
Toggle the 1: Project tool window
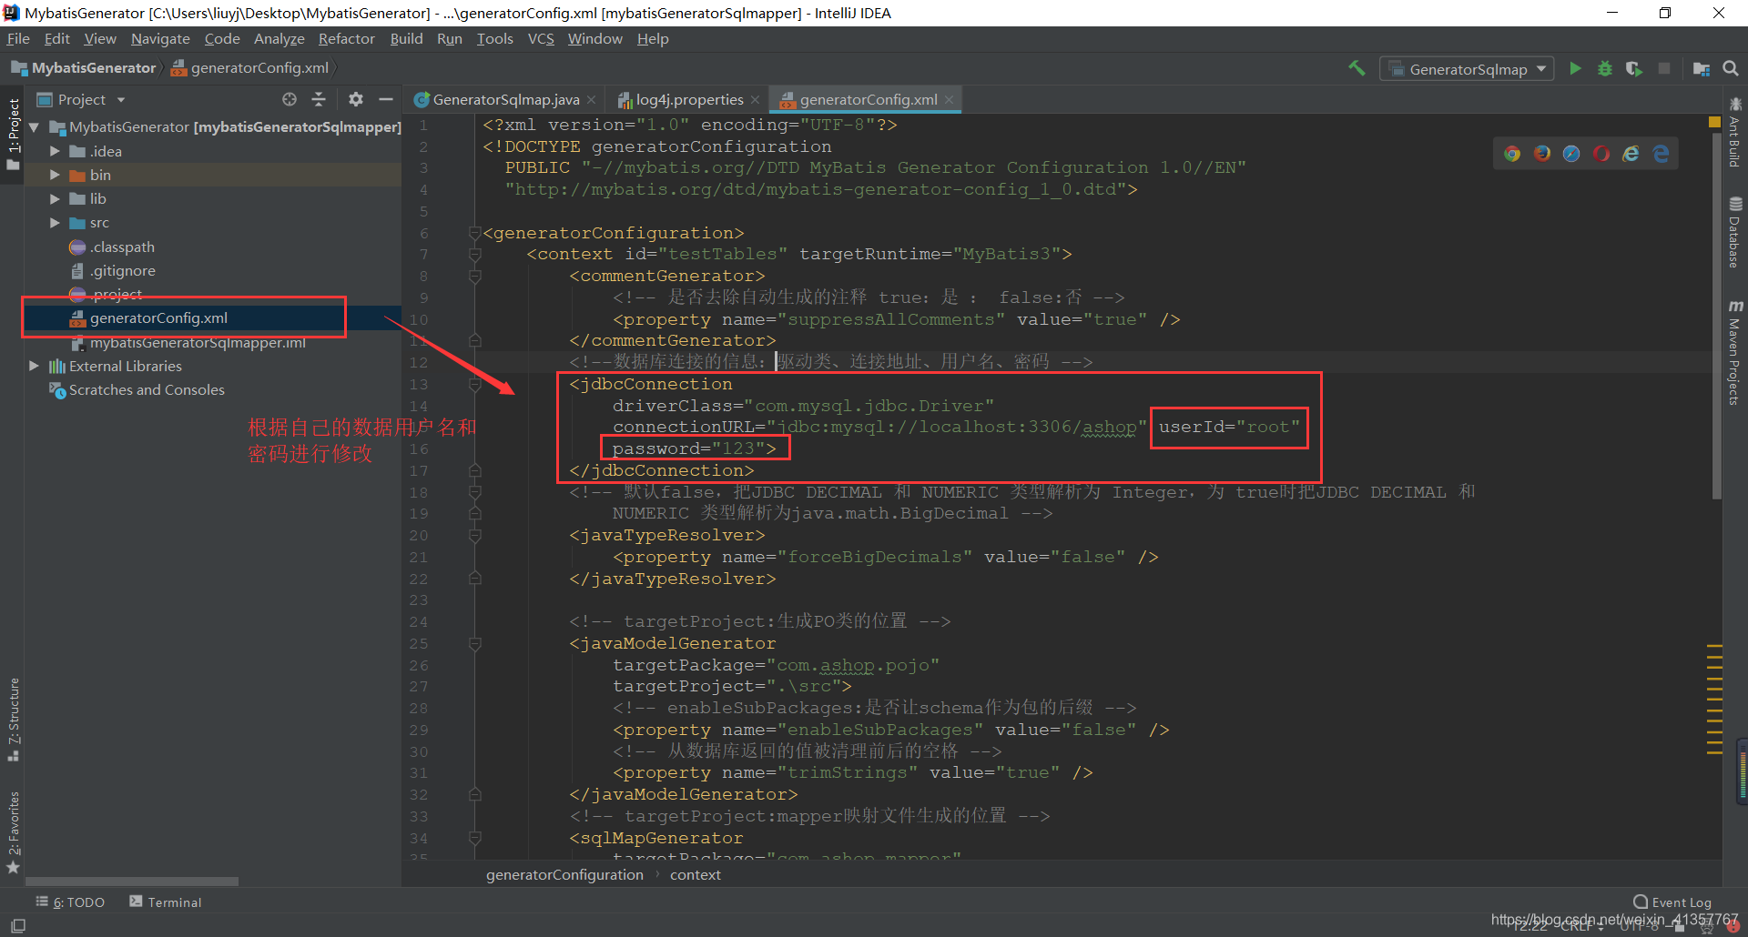point(13,135)
